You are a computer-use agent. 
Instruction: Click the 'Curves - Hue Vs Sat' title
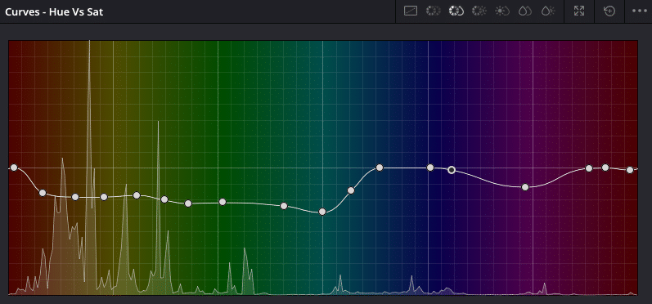pos(54,11)
